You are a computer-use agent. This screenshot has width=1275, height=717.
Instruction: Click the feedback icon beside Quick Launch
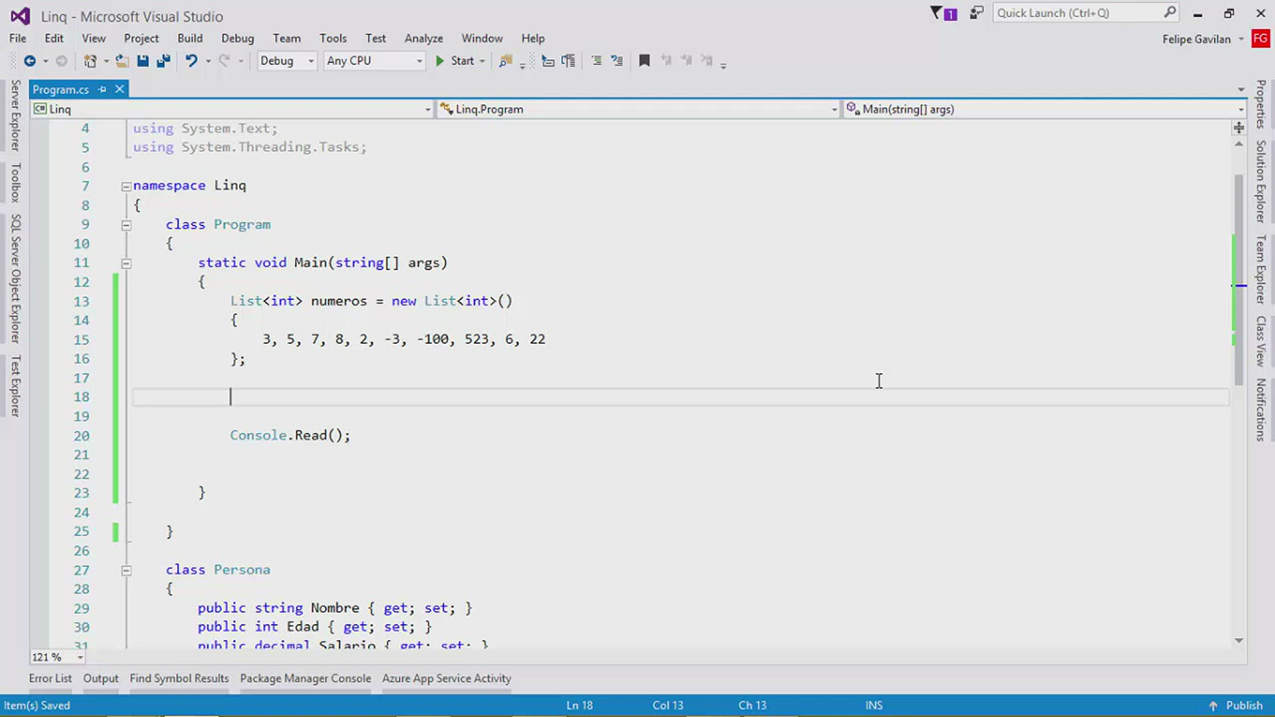click(x=976, y=13)
